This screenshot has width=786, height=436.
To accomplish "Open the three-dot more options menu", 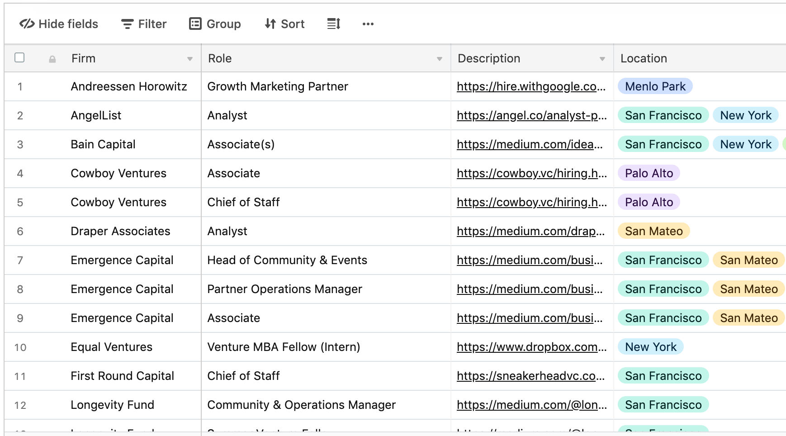I will click(368, 24).
